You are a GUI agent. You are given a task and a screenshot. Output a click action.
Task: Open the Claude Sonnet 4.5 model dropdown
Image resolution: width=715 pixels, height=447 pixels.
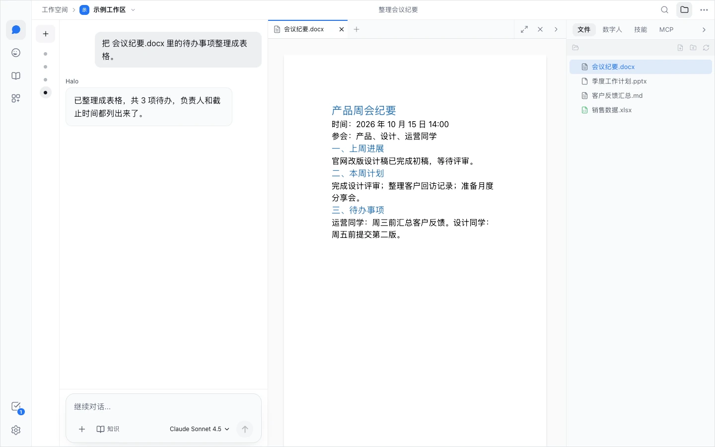(x=200, y=429)
